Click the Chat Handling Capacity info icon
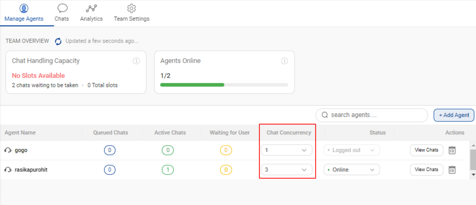This screenshot has height=205, width=476. (x=136, y=61)
